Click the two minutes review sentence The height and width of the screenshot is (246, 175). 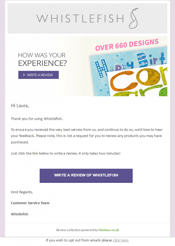coord(66,153)
